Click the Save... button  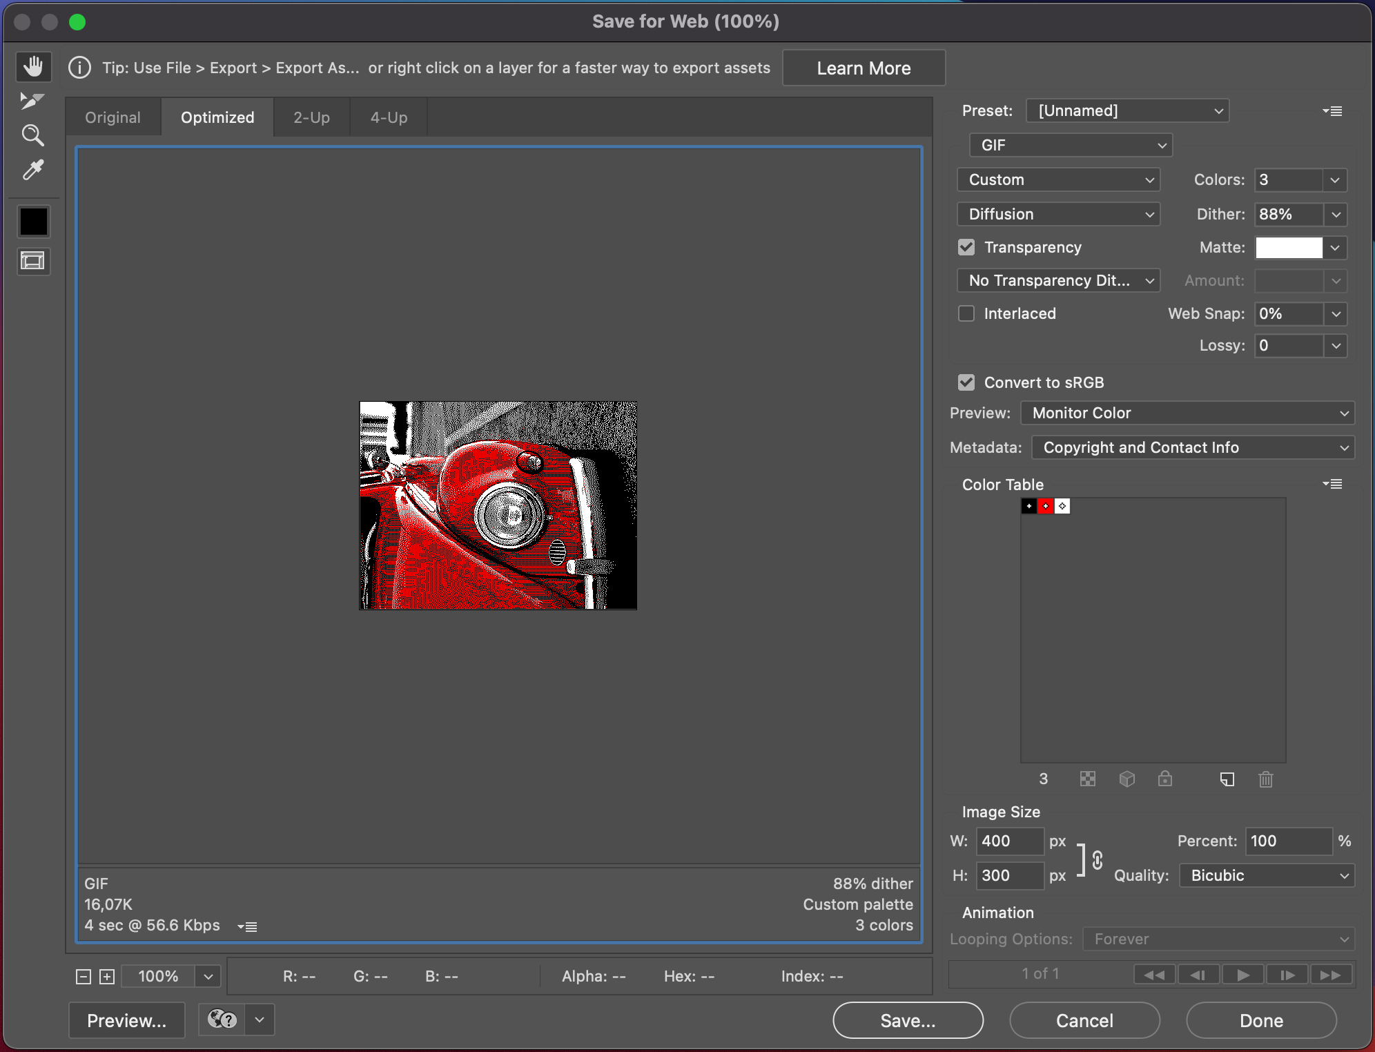908,1020
